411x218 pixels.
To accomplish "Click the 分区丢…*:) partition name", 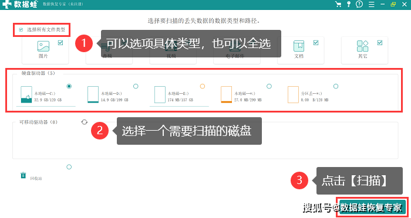I will [312, 93].
